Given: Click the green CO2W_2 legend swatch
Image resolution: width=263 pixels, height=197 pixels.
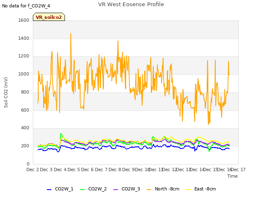Looking at the screenshot, I should 82,190.
